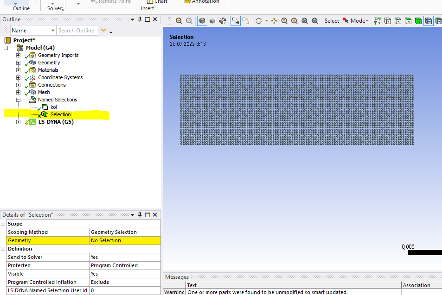The image size is (442, 295).
Task: Expand the LS-DYNA (G5) node
Action: [x=19, y=122]
